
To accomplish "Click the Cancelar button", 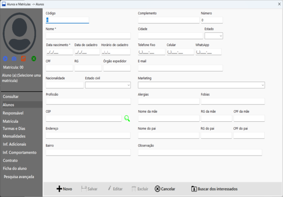I will 165,189.
